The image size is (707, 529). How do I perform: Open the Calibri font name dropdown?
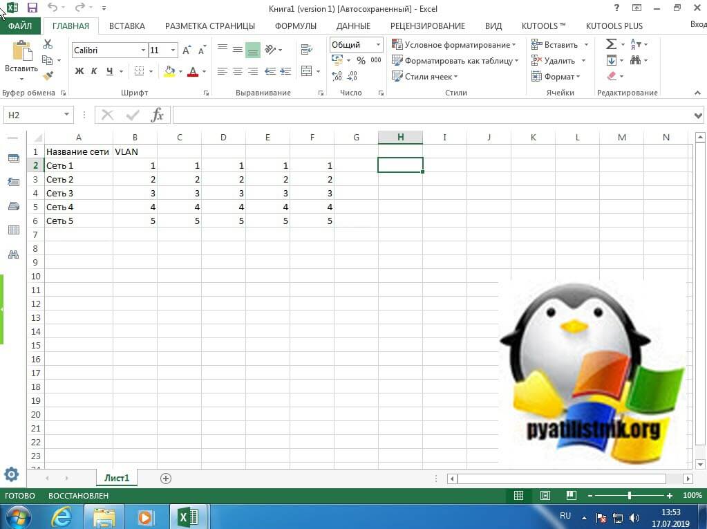tap(143, 50)
